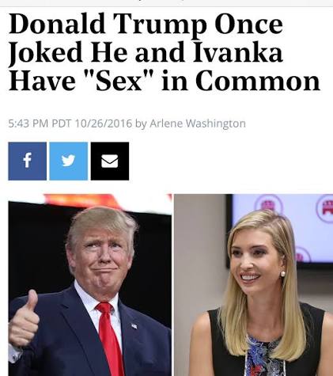Click the red tie in the left photo
333x376 pixels.
(111, 339)
